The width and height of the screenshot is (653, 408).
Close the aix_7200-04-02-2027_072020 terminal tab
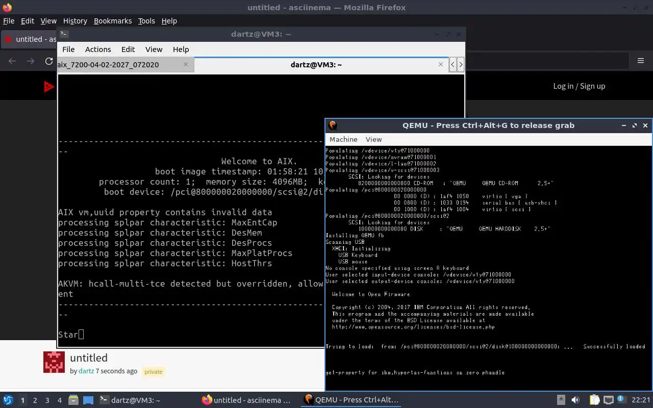click(186, 64)
